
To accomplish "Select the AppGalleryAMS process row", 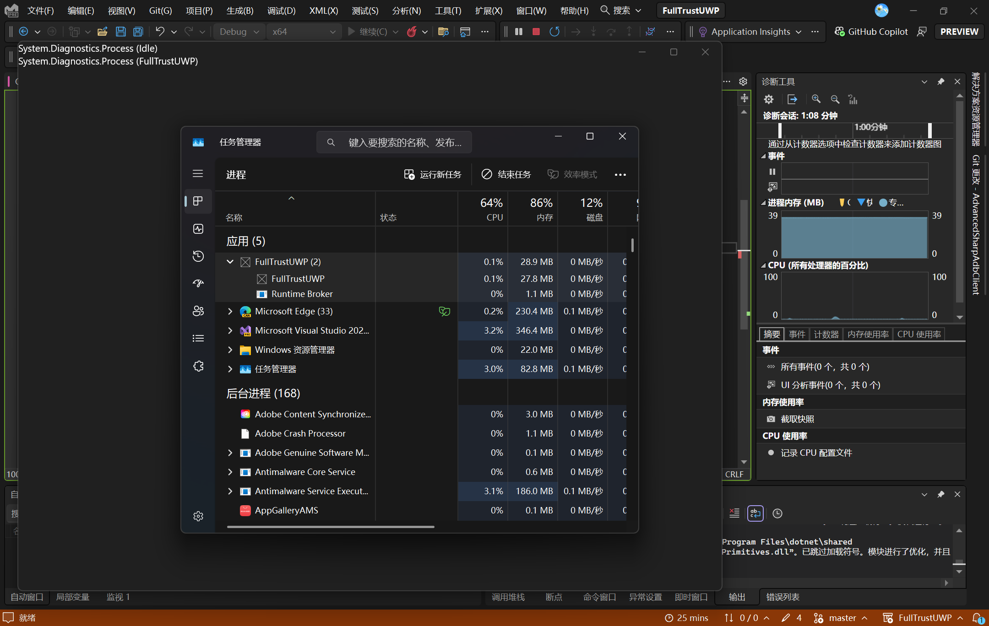I will (x=420, y=510).
